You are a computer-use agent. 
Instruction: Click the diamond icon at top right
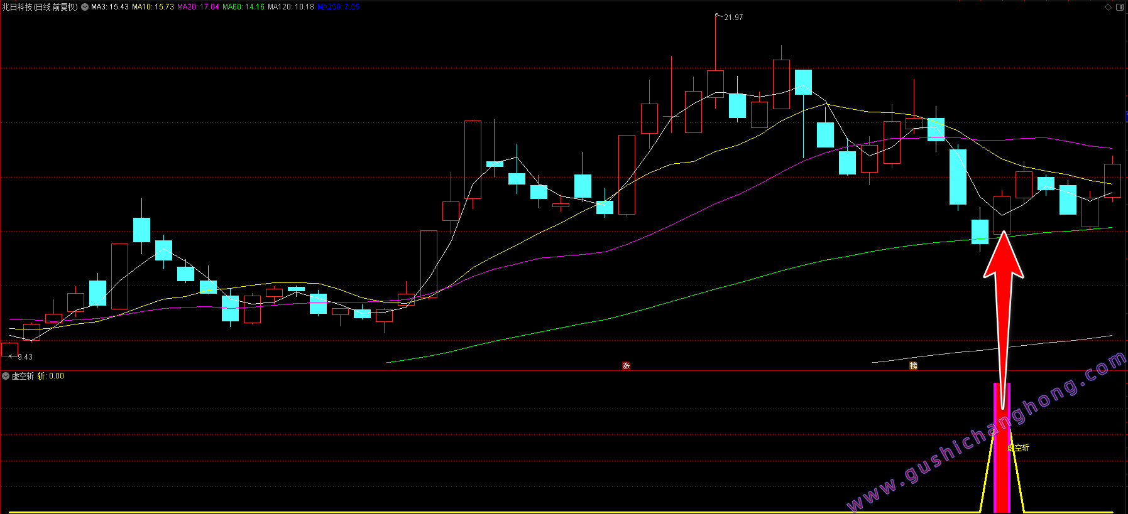point(1108,7)
